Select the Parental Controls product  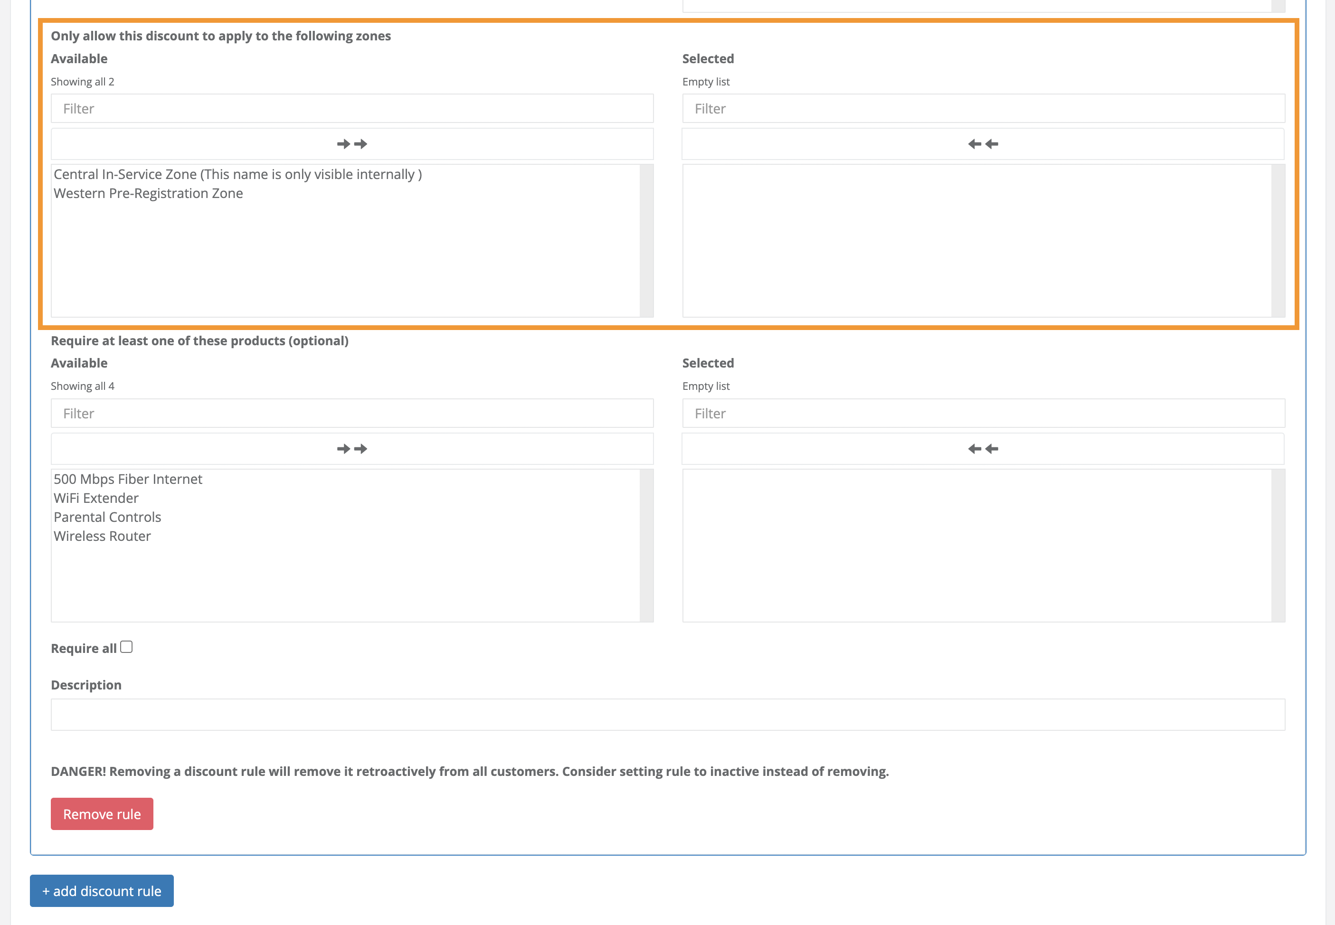(107, 517)
